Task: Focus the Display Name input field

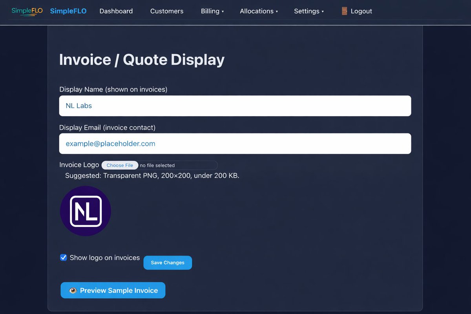Action: 235,106
